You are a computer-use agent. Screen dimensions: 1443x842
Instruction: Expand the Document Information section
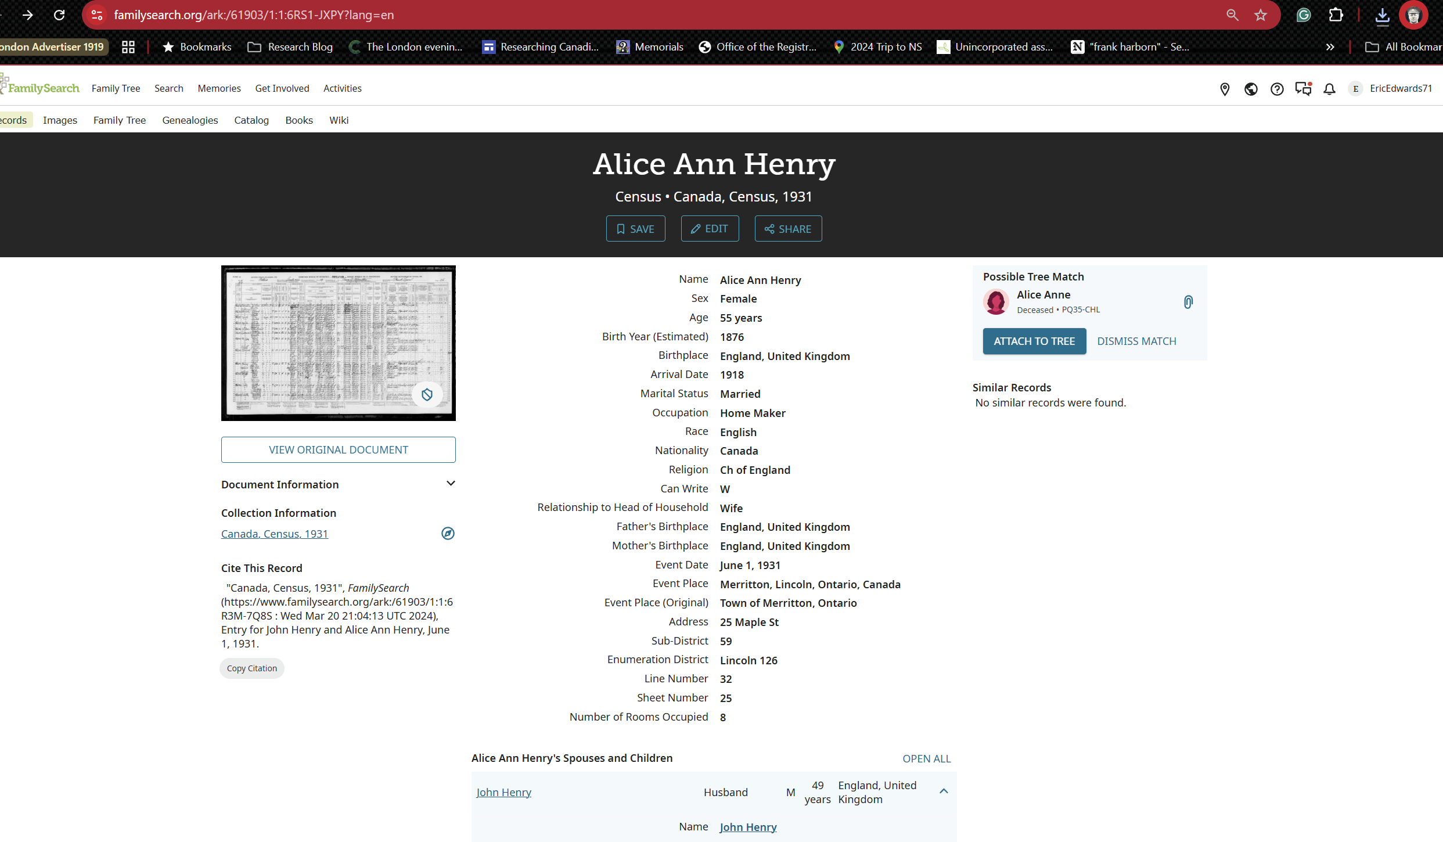(451, 484)
